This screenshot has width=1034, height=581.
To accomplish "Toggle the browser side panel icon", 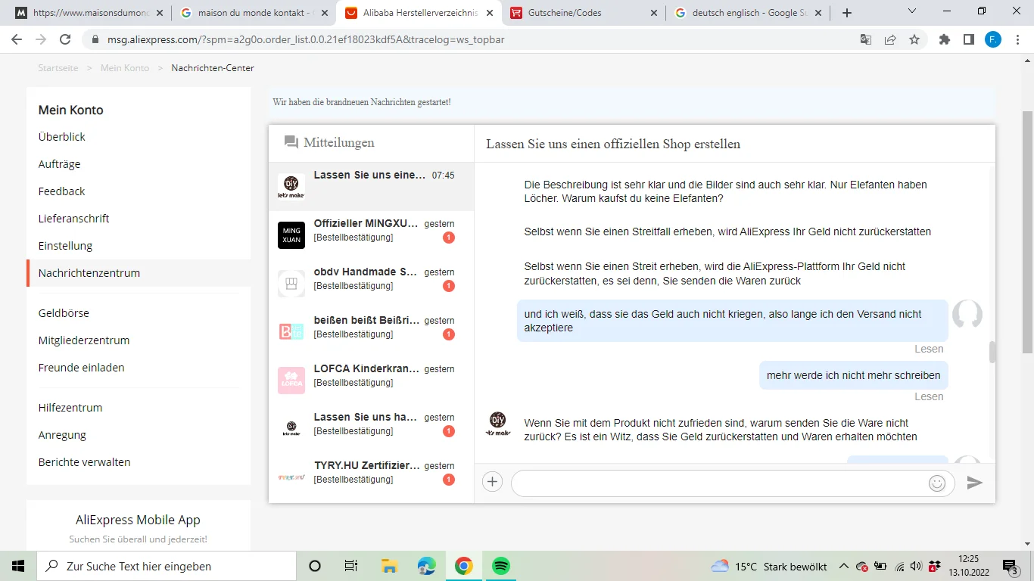I will point(969,39).
